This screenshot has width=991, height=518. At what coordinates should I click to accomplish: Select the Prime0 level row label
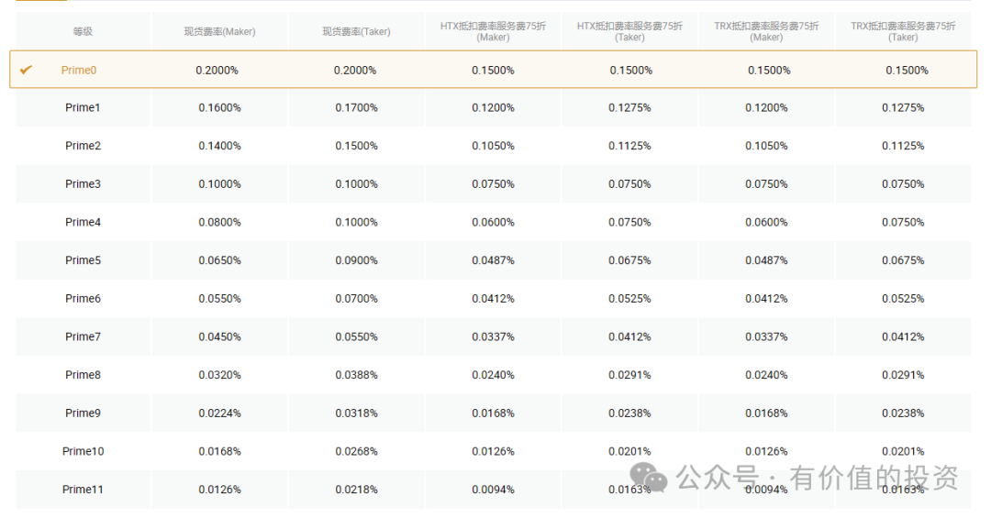78,70
